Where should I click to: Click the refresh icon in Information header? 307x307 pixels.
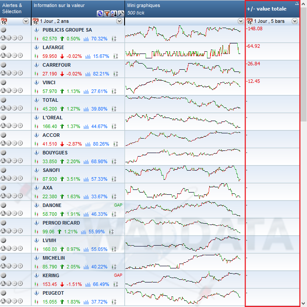(x=100, y=14)
